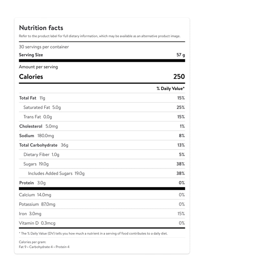Select the Protein 3.0g row
The height and width of the screenshot is (272, 272).
pyautogui.click(x=32, y=183)
